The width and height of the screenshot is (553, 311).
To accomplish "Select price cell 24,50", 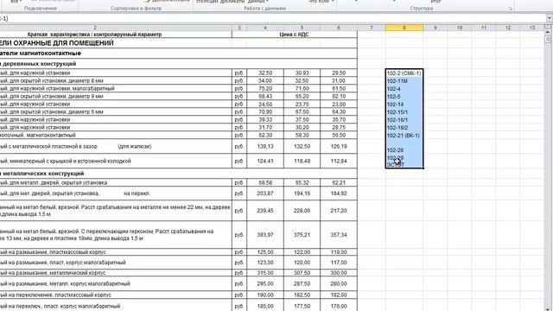I will click(x=265, y=104).
